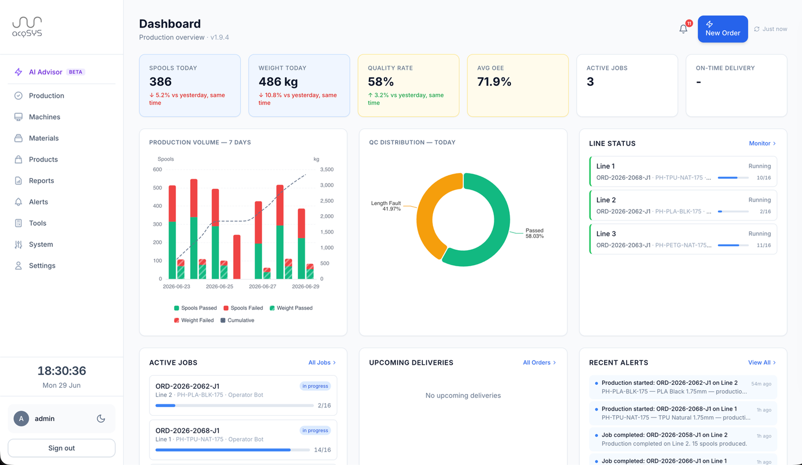Click the acoSYS logo

(27, 27)
